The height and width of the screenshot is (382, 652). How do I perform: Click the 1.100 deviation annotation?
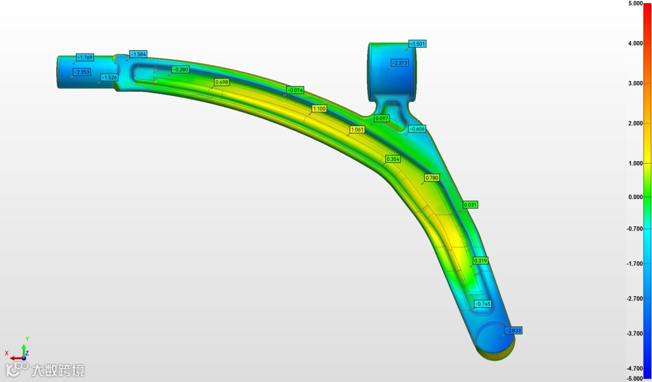coord(319,109)
